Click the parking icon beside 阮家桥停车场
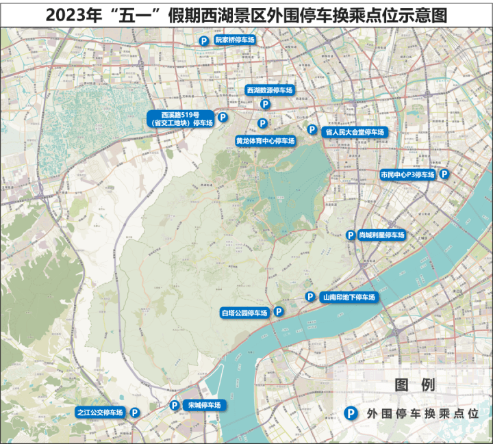Screen dimensions: 493x444 pos(203,41)
